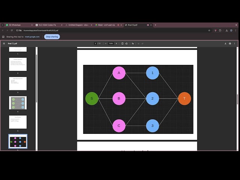Image resolution: width=240 pixels, height=180 pixels.
Task: Close the Meet tab
Action: (121, 25)
